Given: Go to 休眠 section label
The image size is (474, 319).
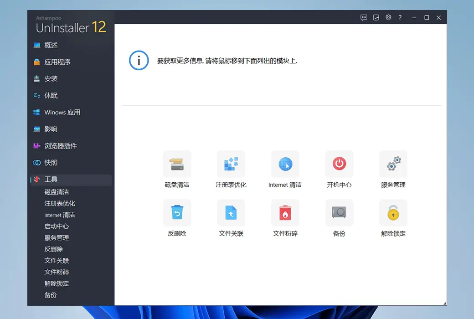Looking at the screenshot, I should tap(51, 96).
